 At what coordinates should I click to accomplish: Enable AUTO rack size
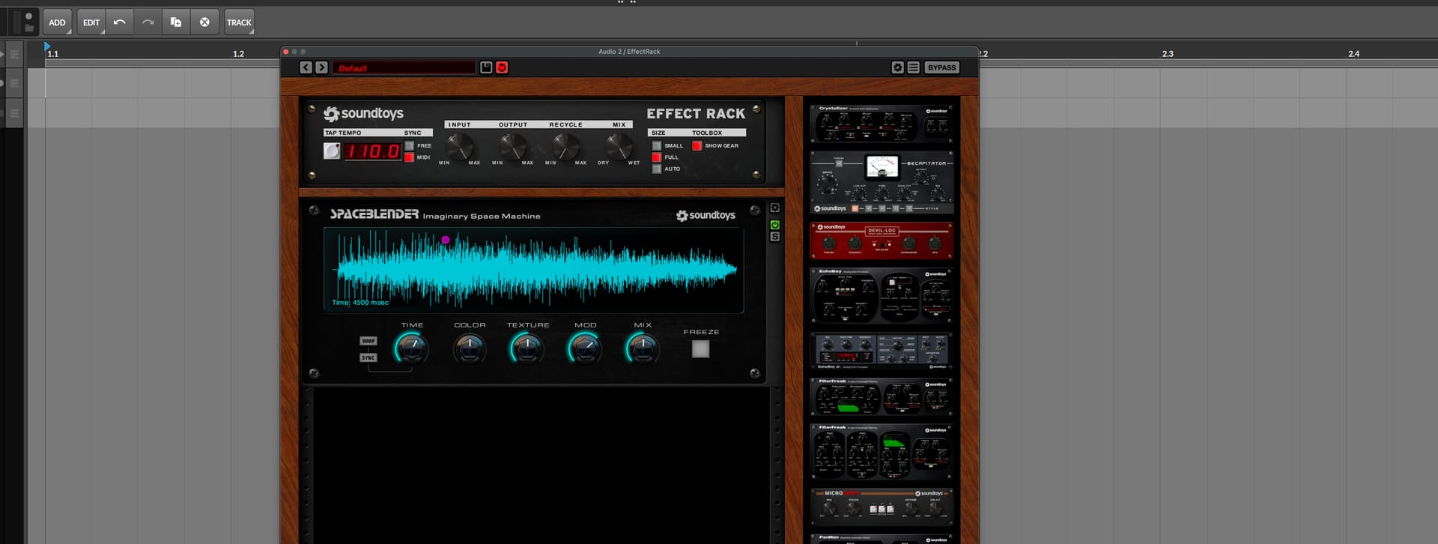coord(657,169)
